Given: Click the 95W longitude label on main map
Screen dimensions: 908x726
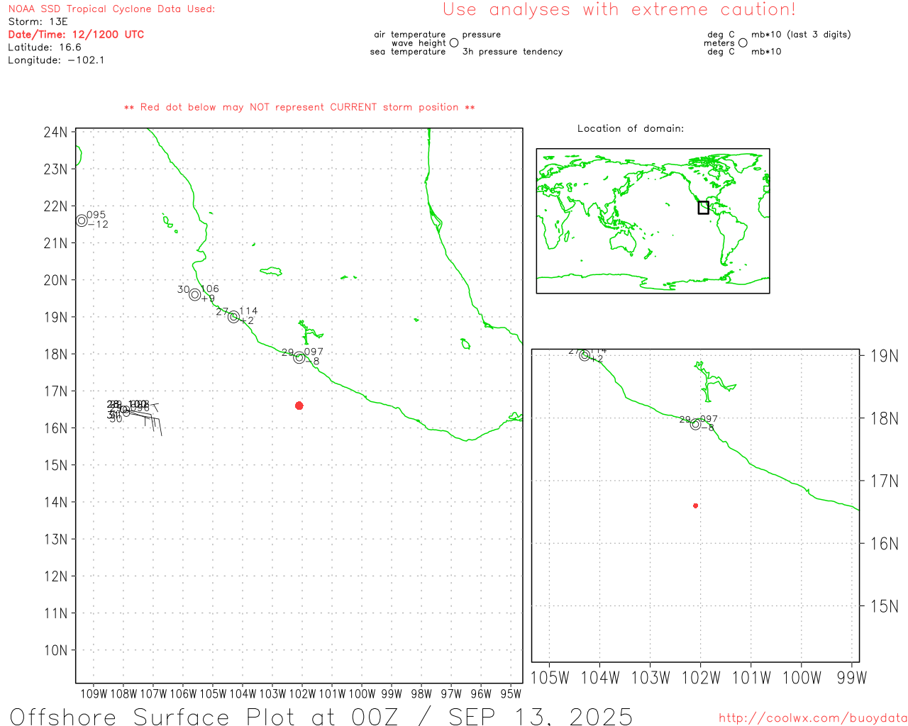Looking at the screenshot, I should tap(511, 694).
